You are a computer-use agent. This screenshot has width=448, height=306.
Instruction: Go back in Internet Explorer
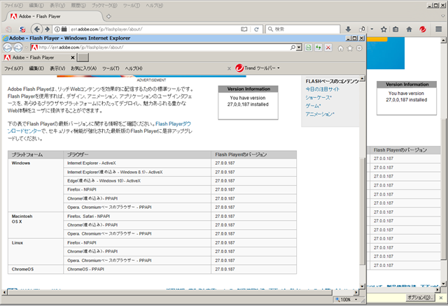pyautogui.click(x=8, y=48)
